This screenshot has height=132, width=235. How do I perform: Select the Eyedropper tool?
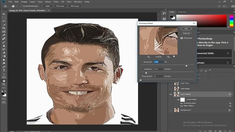pyautogui.click(x=4, y=35)
